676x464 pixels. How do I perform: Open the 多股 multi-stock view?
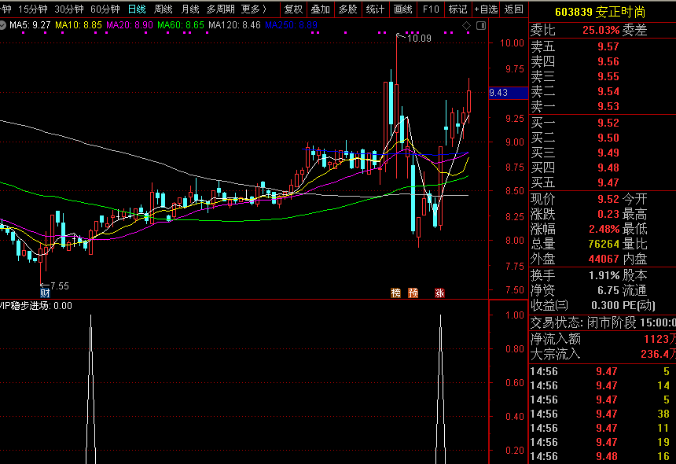348,9
